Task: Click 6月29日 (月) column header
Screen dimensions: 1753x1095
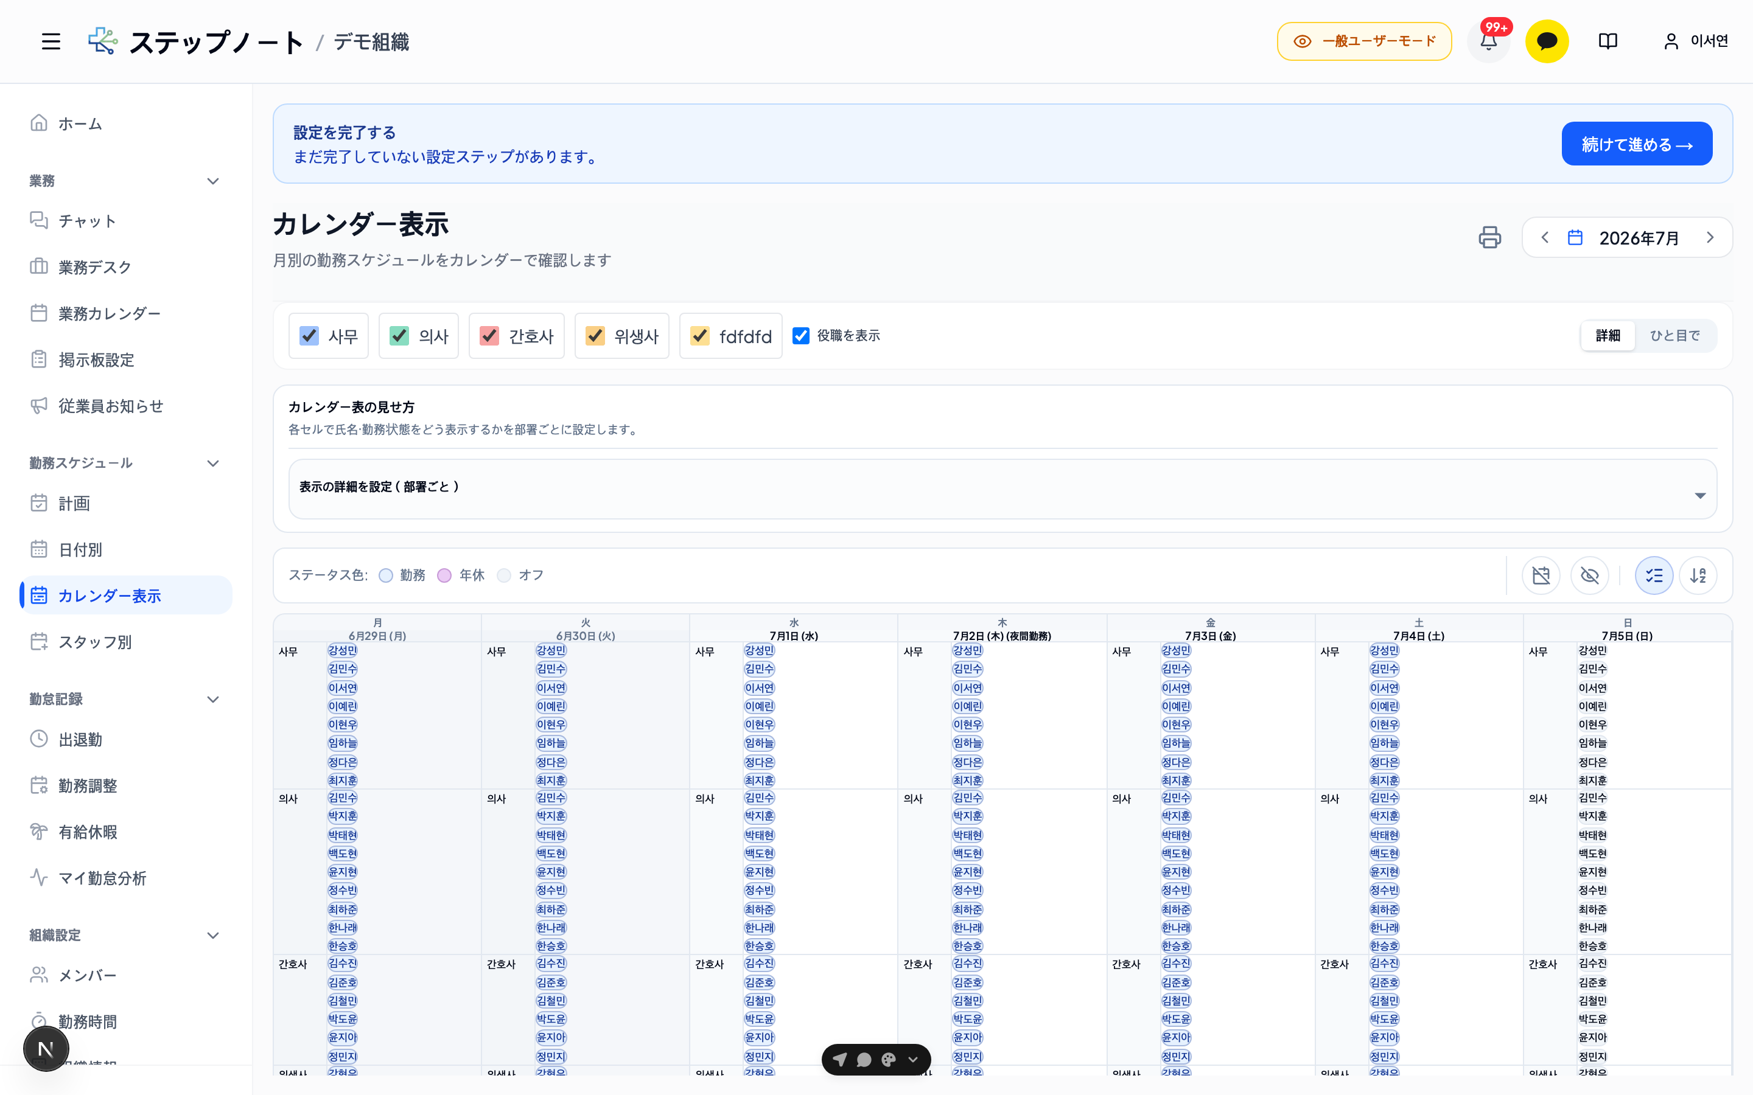Action: point(377,628)
